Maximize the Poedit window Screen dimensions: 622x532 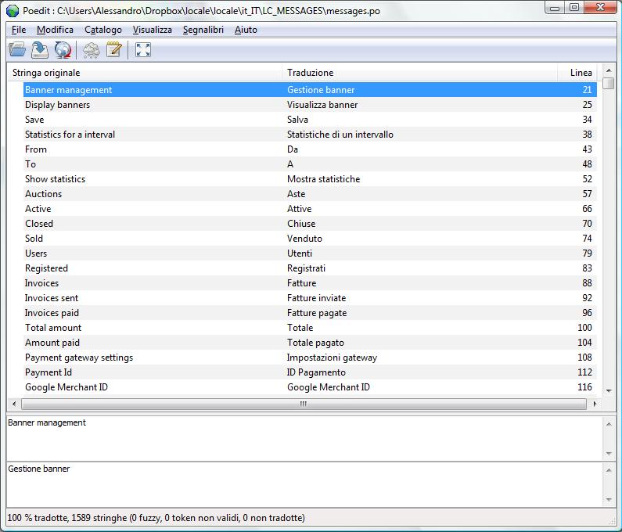tap(574, 8)
